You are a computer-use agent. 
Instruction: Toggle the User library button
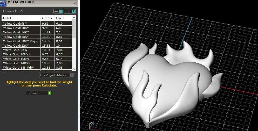point(70,11)
